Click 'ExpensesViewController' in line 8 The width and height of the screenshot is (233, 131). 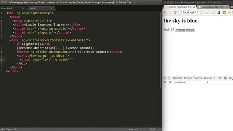[x=68, y=40]
